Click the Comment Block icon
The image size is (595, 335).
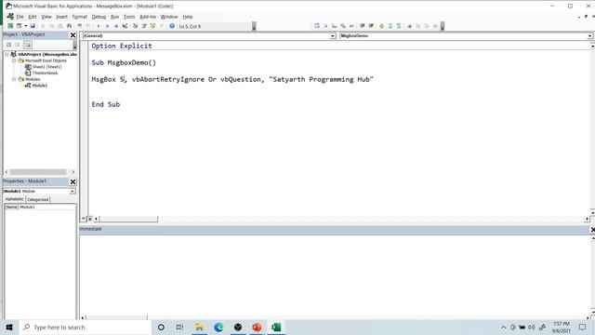point(390,26)
